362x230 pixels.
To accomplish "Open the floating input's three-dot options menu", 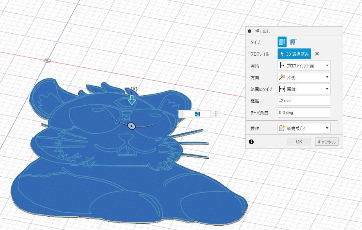I will pos(216,114).
